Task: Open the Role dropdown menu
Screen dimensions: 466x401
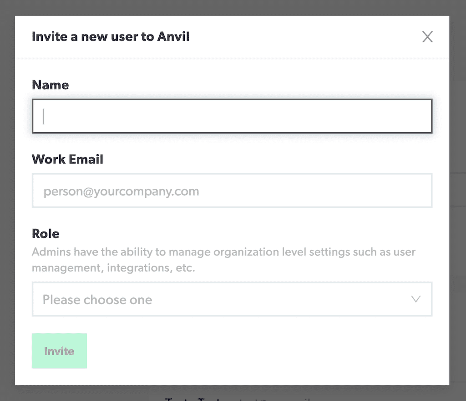Action: (x=232, y=299)
